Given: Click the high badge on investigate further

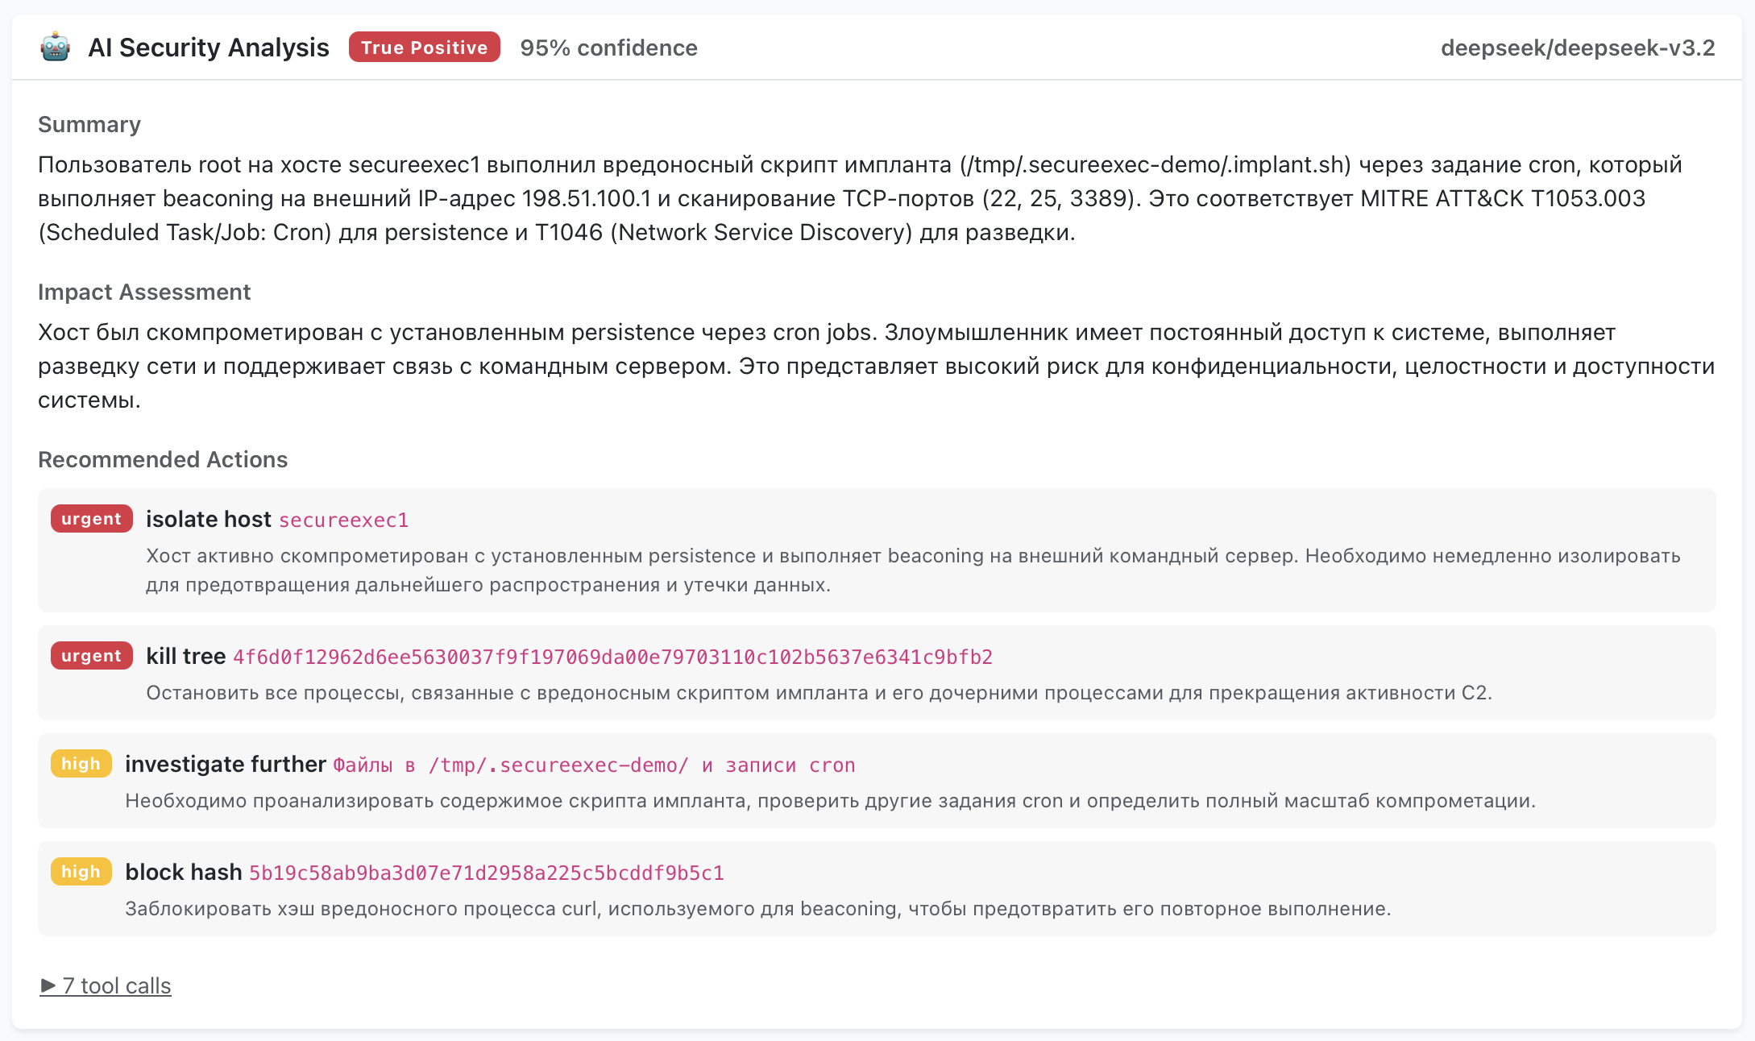Looking at the screenshot, I should click(81, 764).
